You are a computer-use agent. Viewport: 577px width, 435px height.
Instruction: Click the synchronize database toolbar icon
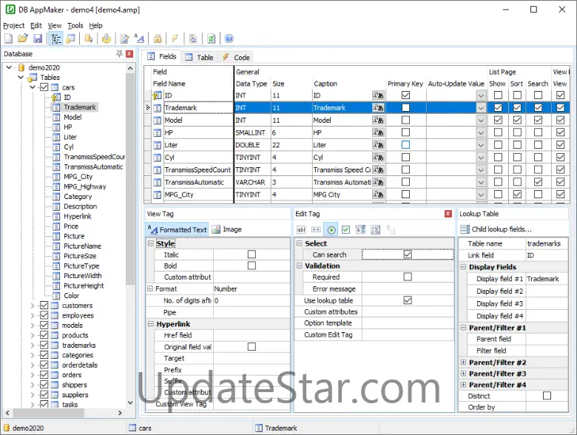click(x=89, y=38)
